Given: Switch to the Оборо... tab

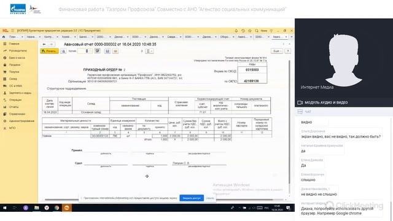Looking at the screenshot, I should (x=227, y=37).
